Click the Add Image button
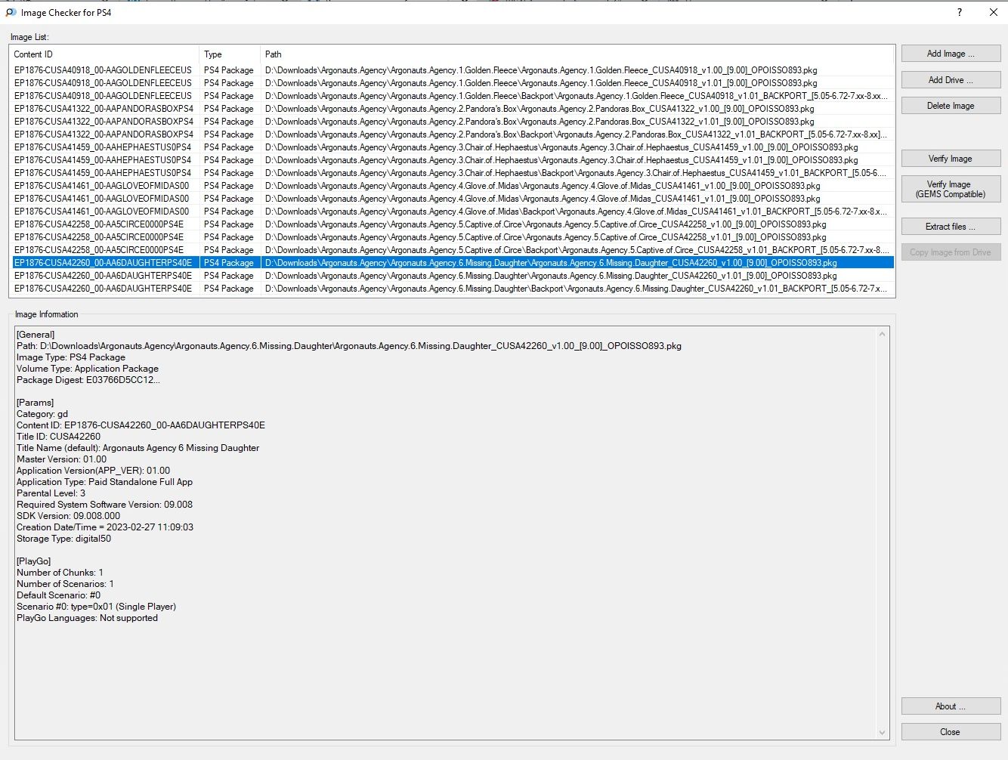 (x=950, y=54)
